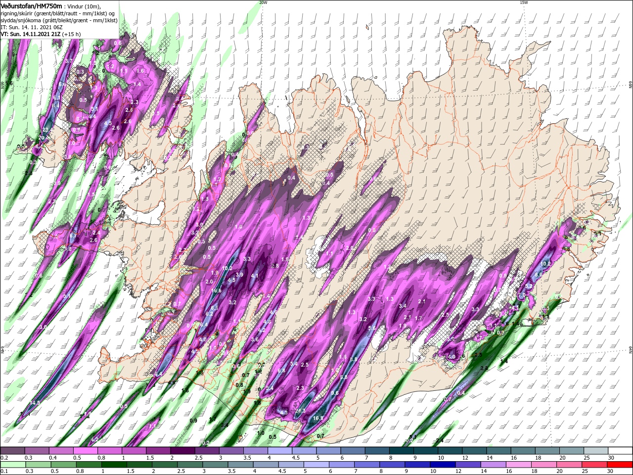Click the '(+15 h)' forecast offset text
This screenshot has height=475, width=633.
71,34
